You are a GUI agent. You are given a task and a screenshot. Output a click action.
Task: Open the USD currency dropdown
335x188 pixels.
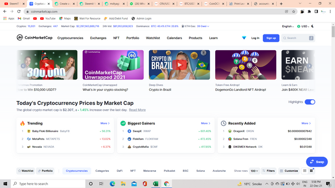[x=303, y=26]
